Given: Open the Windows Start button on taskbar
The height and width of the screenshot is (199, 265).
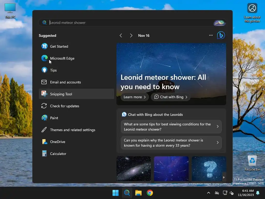Looking at the screenshot, I should pos(116,193).
